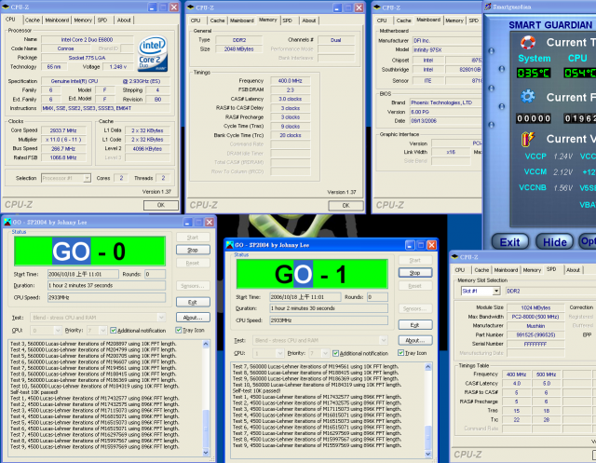596x463 pixels.
Task: Click the PC2-8000 Max Bandwidth value
Action: point(535,317)
